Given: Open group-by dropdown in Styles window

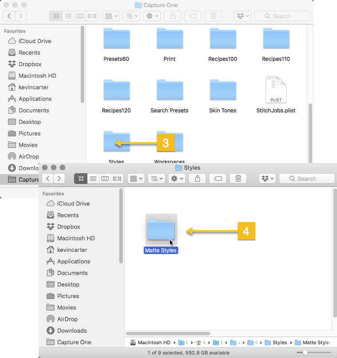Looking at the screenshot, I should point(136,179).
